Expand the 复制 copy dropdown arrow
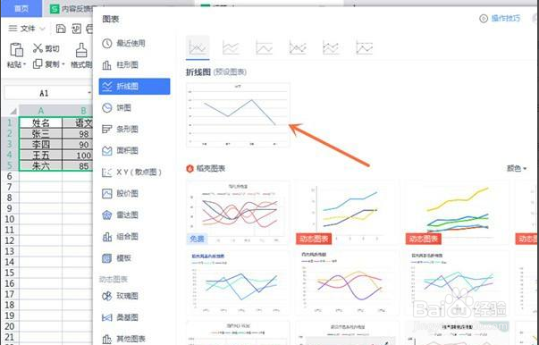 pos(63,64)
